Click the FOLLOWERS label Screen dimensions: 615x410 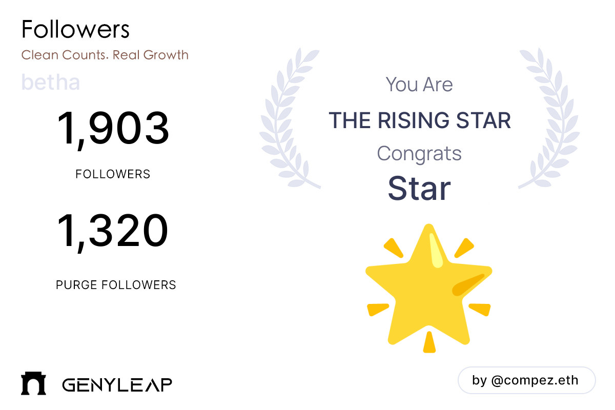[113, 174]
